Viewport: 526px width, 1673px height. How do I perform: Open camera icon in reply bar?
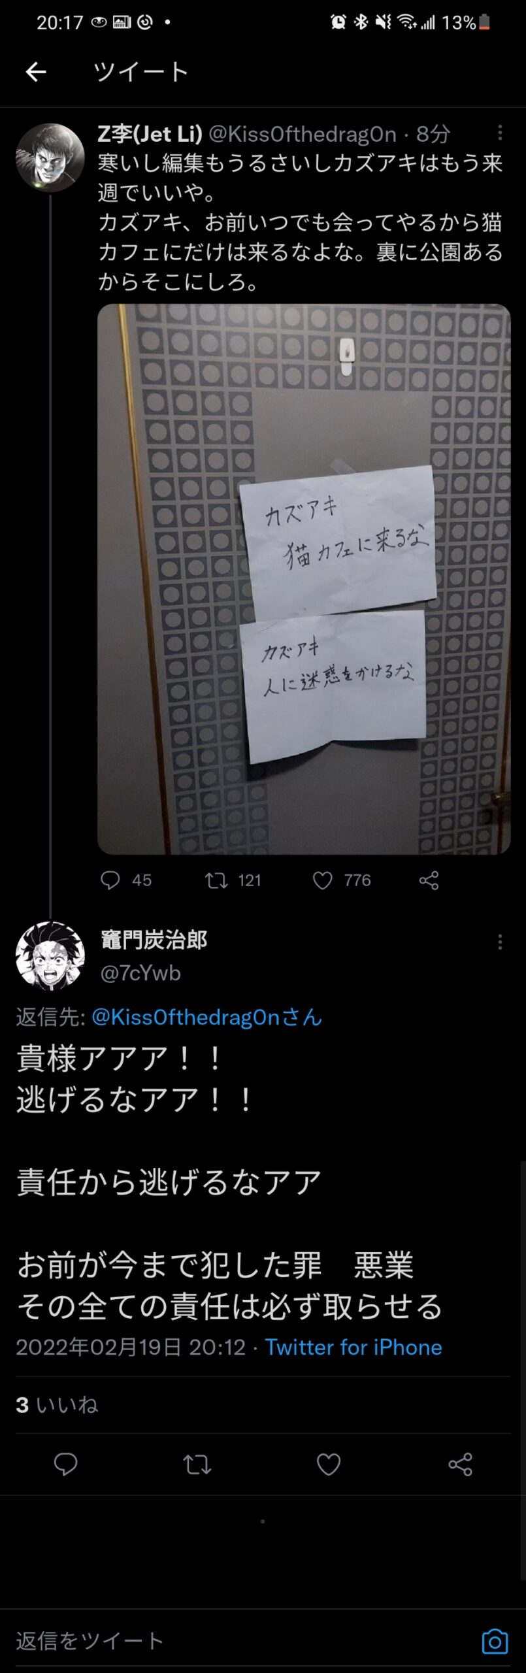point(495,1641)
